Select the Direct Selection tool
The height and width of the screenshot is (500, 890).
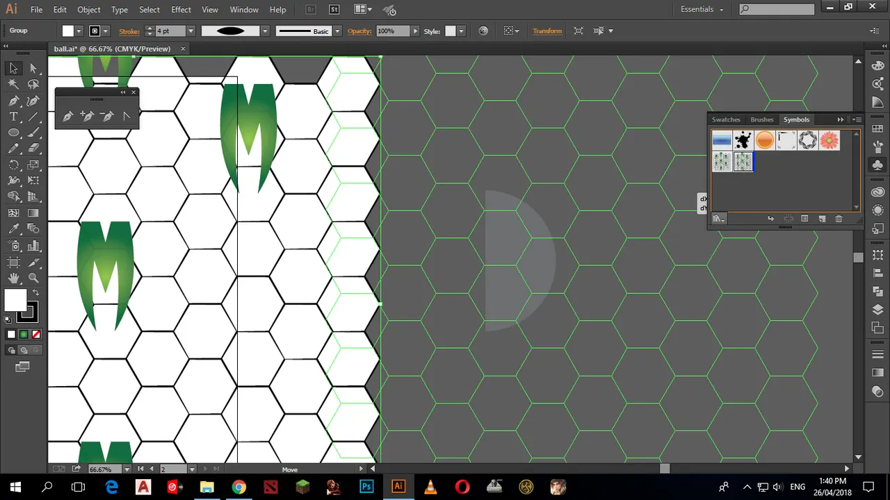[x=33, y=68]
